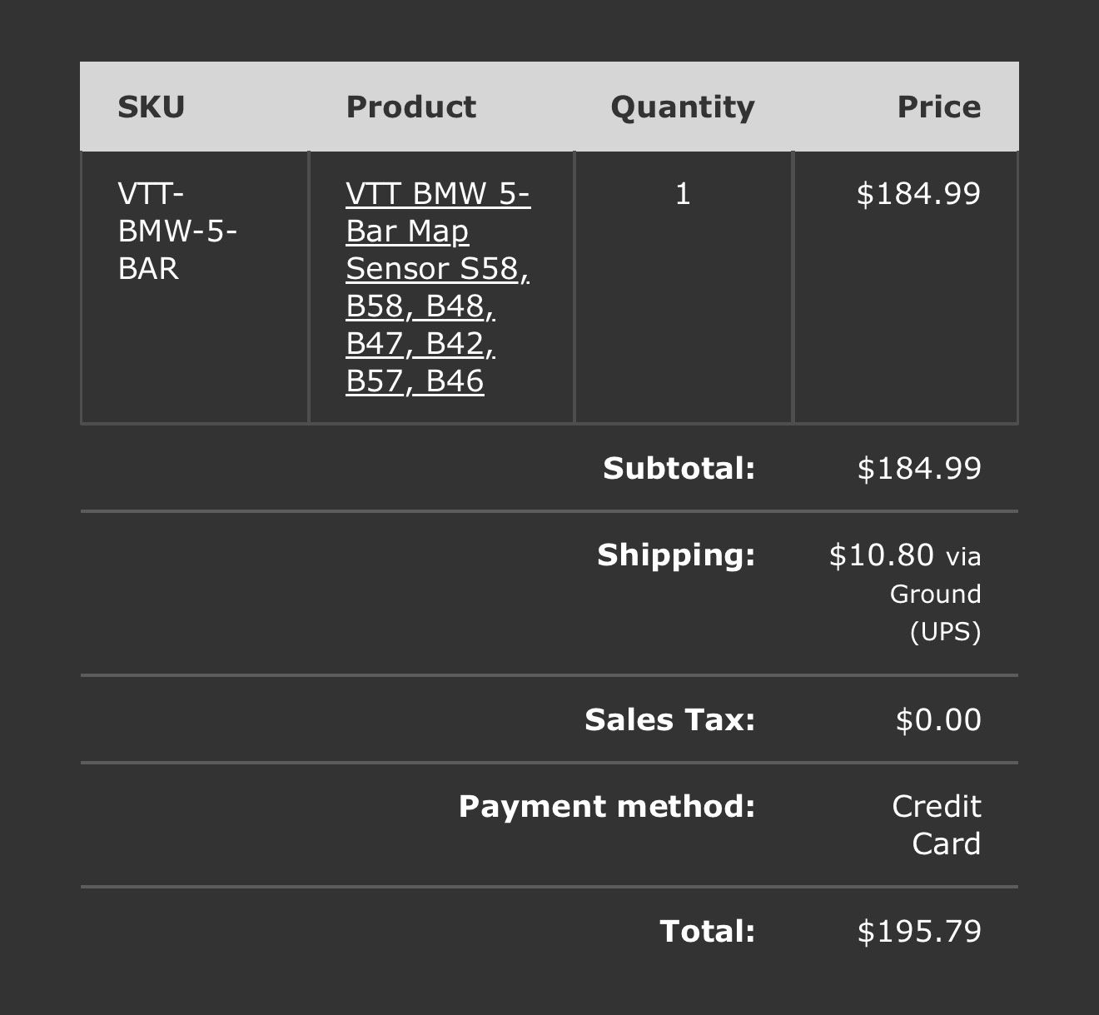Viewport: 1099px width, 1015px height.
Task: Click the Subtotal label
Action: coord(679,468)
